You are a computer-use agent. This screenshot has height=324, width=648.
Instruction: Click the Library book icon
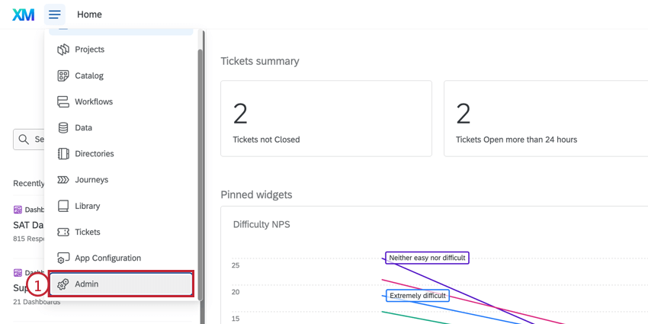(x=63, y=206)
